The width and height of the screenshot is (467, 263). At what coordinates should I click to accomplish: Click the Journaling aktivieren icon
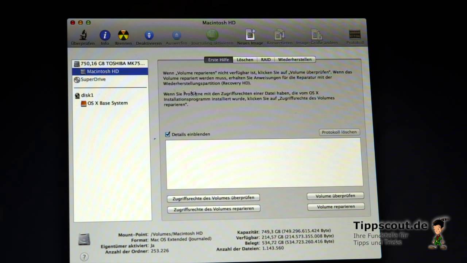[x=212, y=35]
